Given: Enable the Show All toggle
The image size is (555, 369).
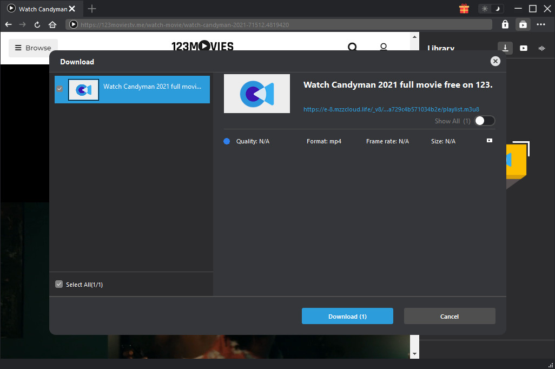Looking at the screenshot, I should tap(484, 121).
